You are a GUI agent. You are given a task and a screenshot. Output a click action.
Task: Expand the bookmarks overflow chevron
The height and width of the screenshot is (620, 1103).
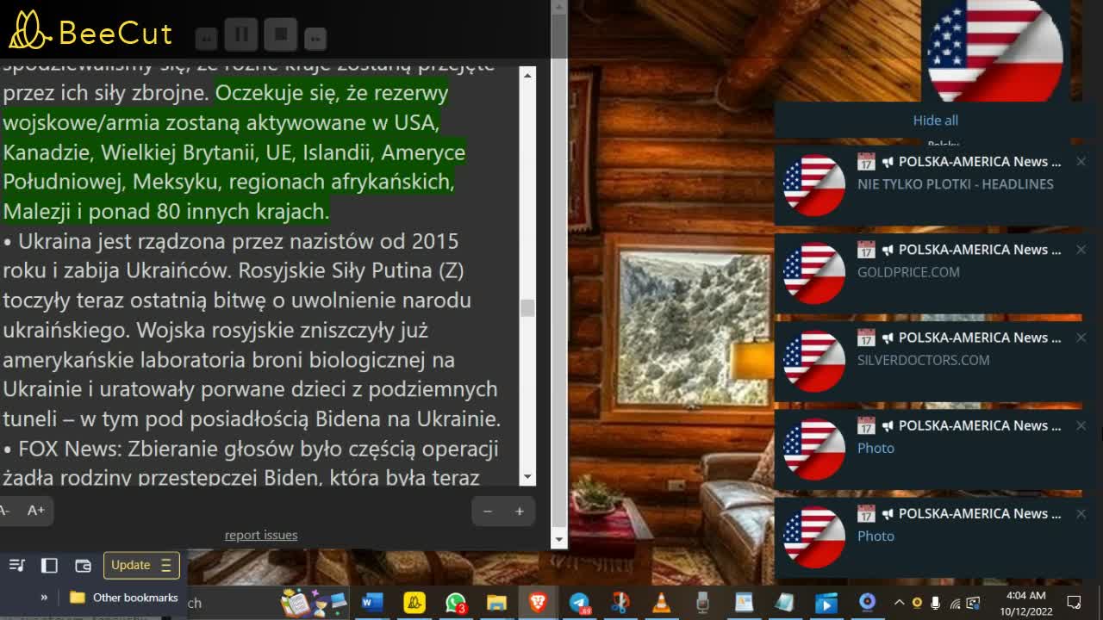[44, 597]
